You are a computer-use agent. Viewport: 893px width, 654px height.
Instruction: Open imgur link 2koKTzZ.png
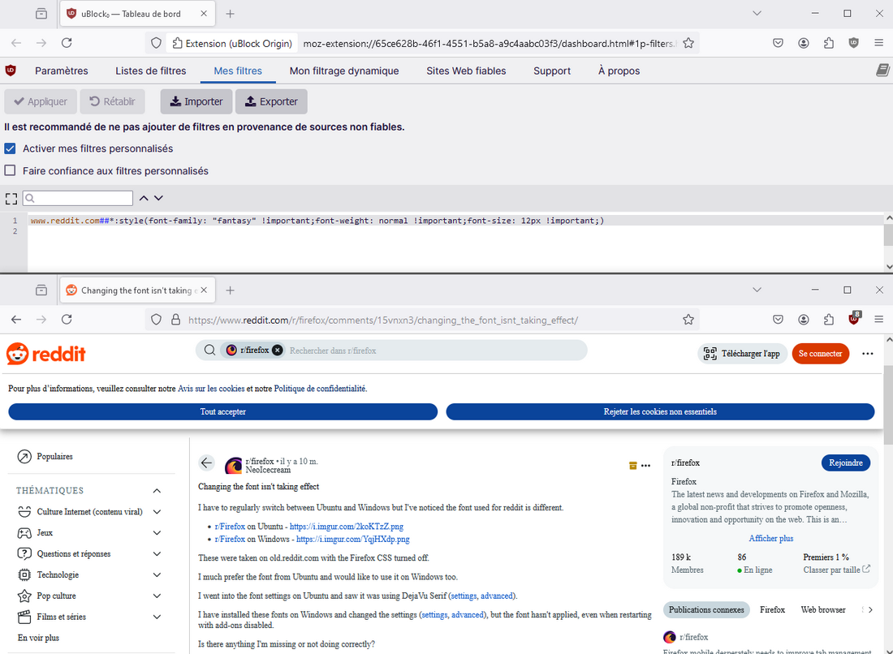click(347, 527)
